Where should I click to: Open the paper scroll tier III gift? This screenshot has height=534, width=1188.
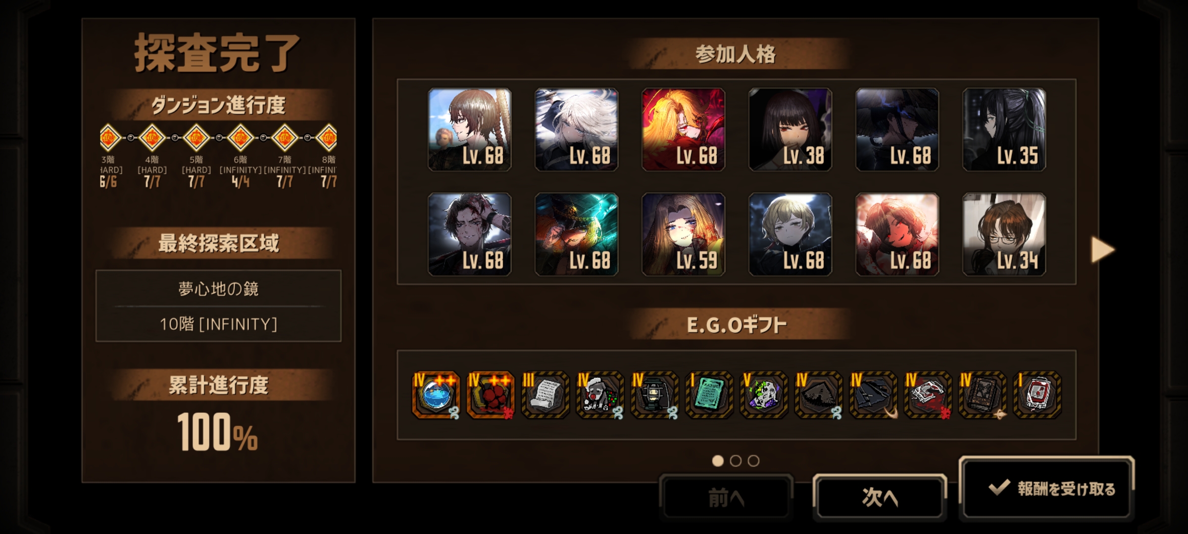coord(545,395)
